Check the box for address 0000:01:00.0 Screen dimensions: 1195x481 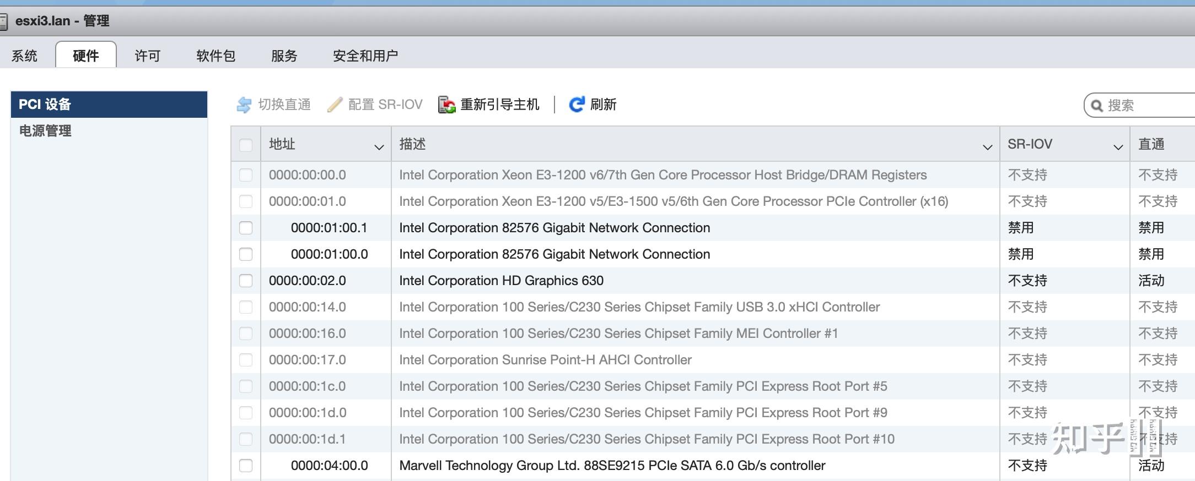[246, 254]
